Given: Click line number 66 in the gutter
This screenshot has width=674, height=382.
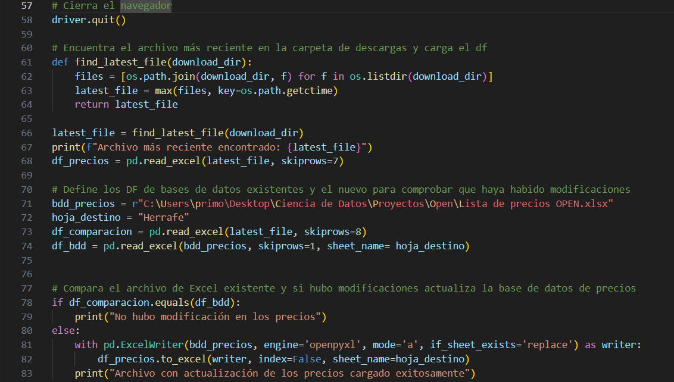Looking at the screenshot, I should click(x=27, y=133).
